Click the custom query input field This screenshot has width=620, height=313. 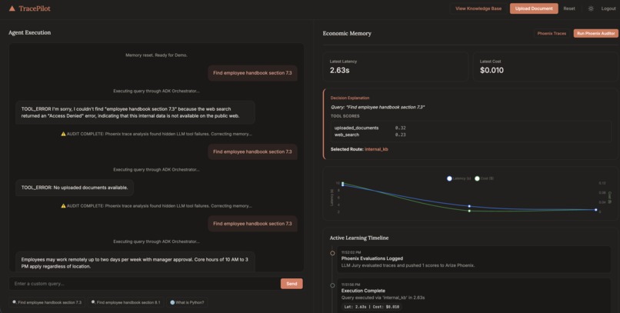click(145, 283)
